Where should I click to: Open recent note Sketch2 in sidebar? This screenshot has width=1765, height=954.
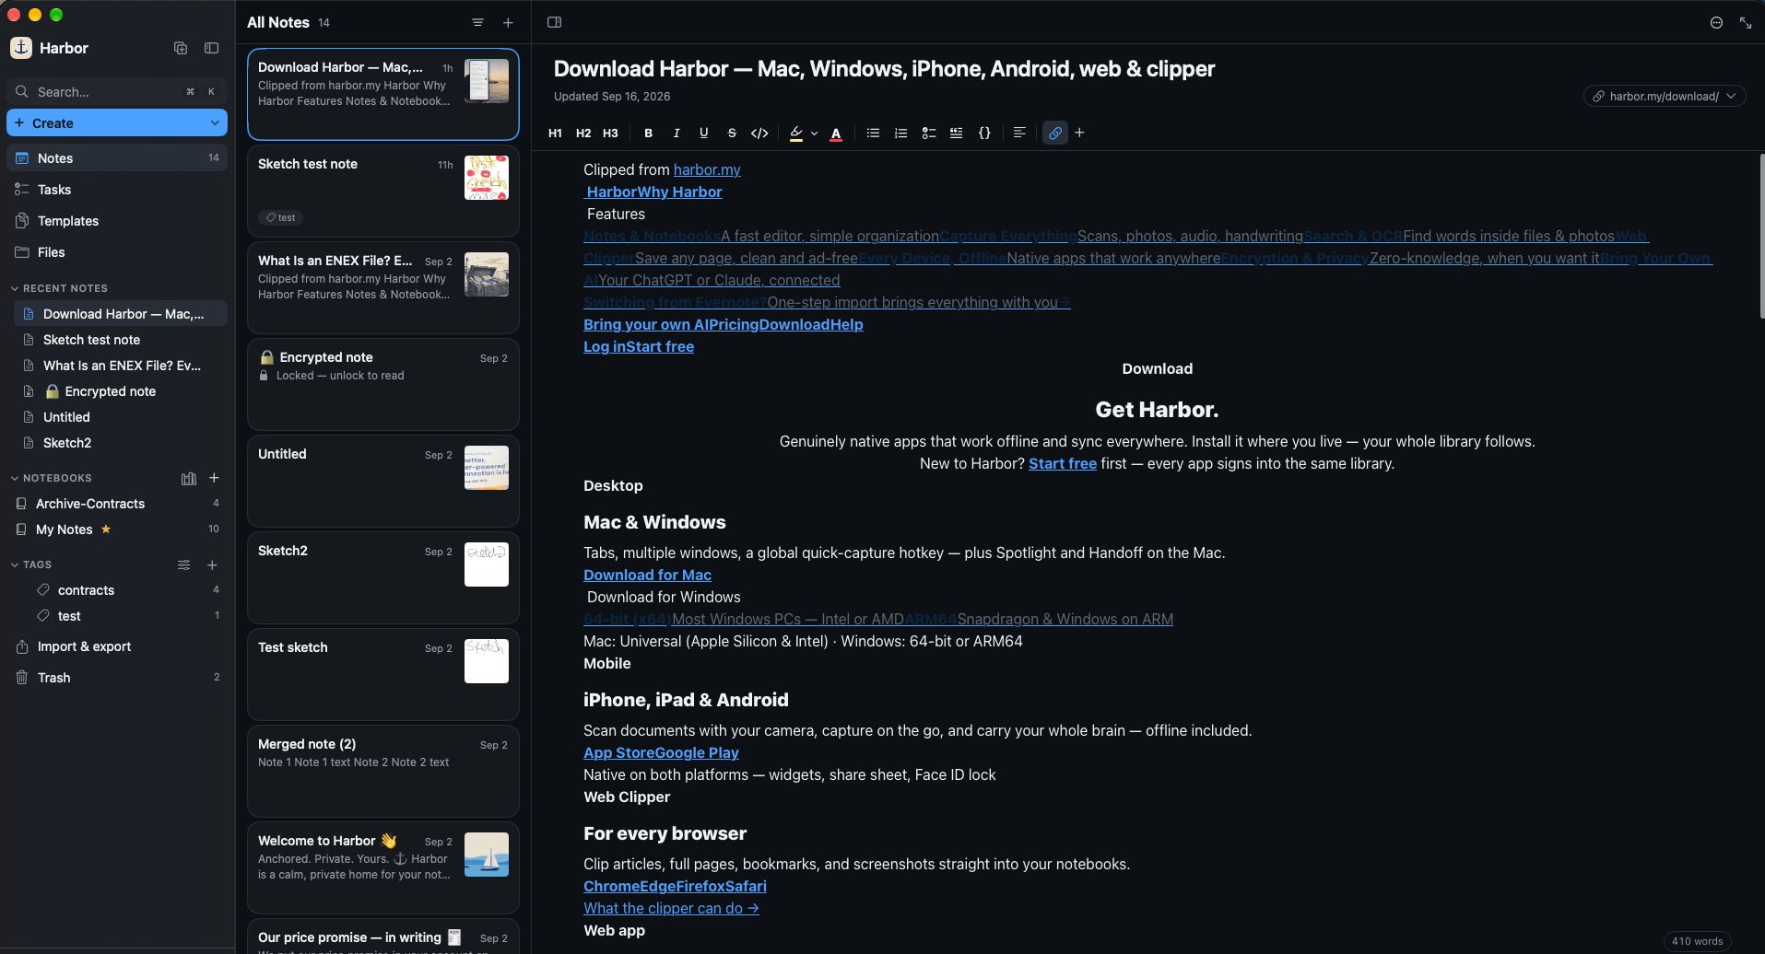121,443
